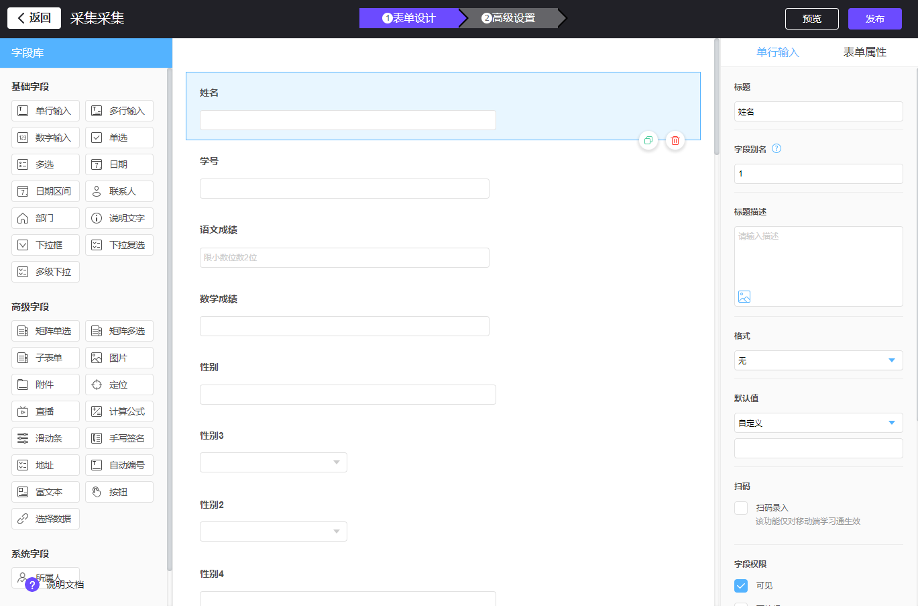Click the 姓名 input in form canvas
This screenshot has height=606, width=918.
[x=348, y=120]
